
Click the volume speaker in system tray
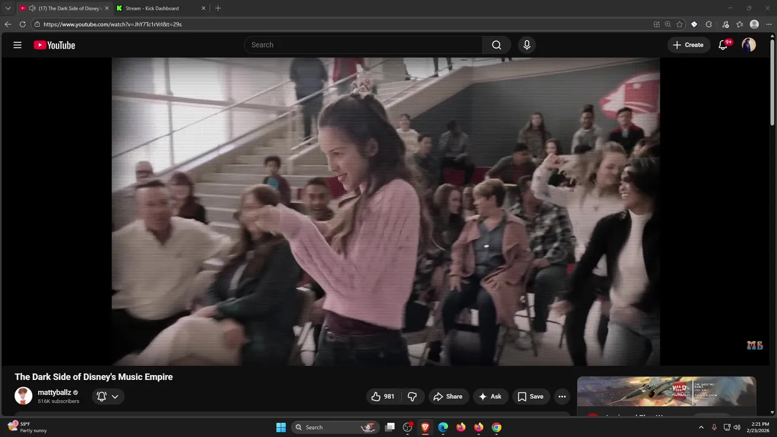(x=737, y=427)
